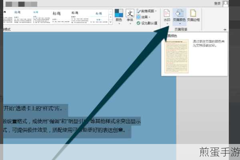
Task: Click 设为默认值 set as default
Action: (147, 23)
